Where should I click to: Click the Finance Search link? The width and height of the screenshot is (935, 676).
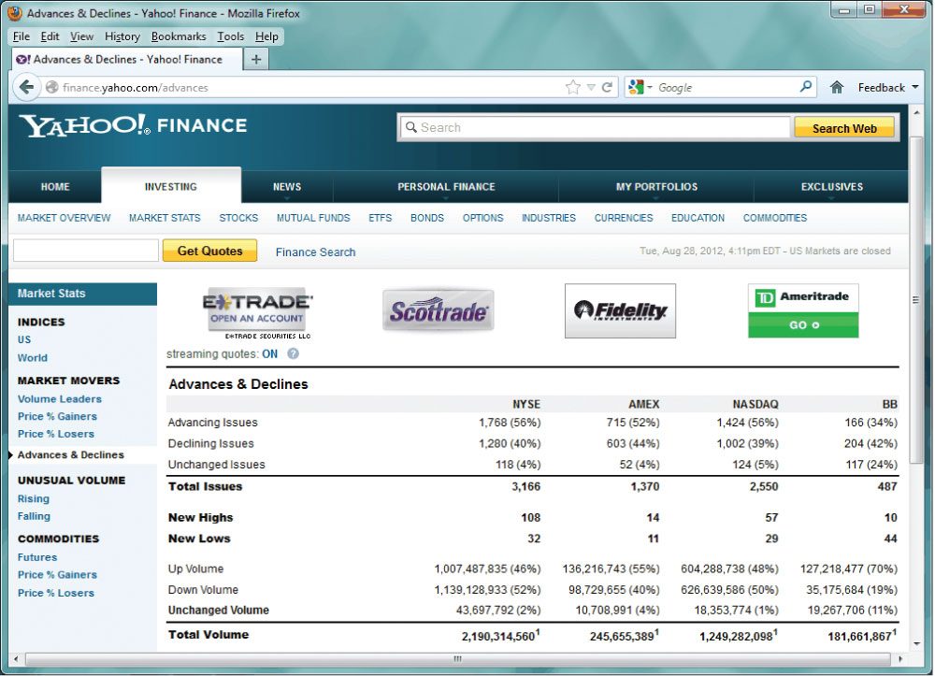(315, 252)
